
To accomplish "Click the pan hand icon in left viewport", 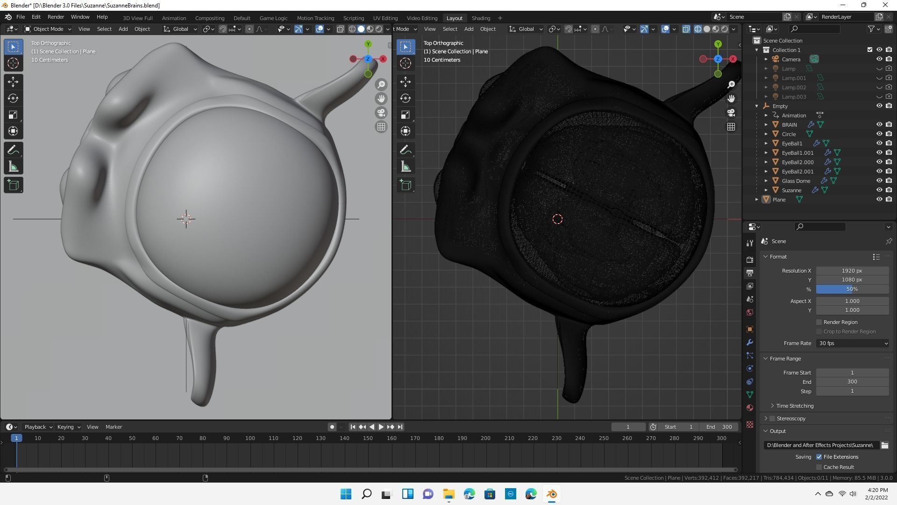I will click(381, 99).
